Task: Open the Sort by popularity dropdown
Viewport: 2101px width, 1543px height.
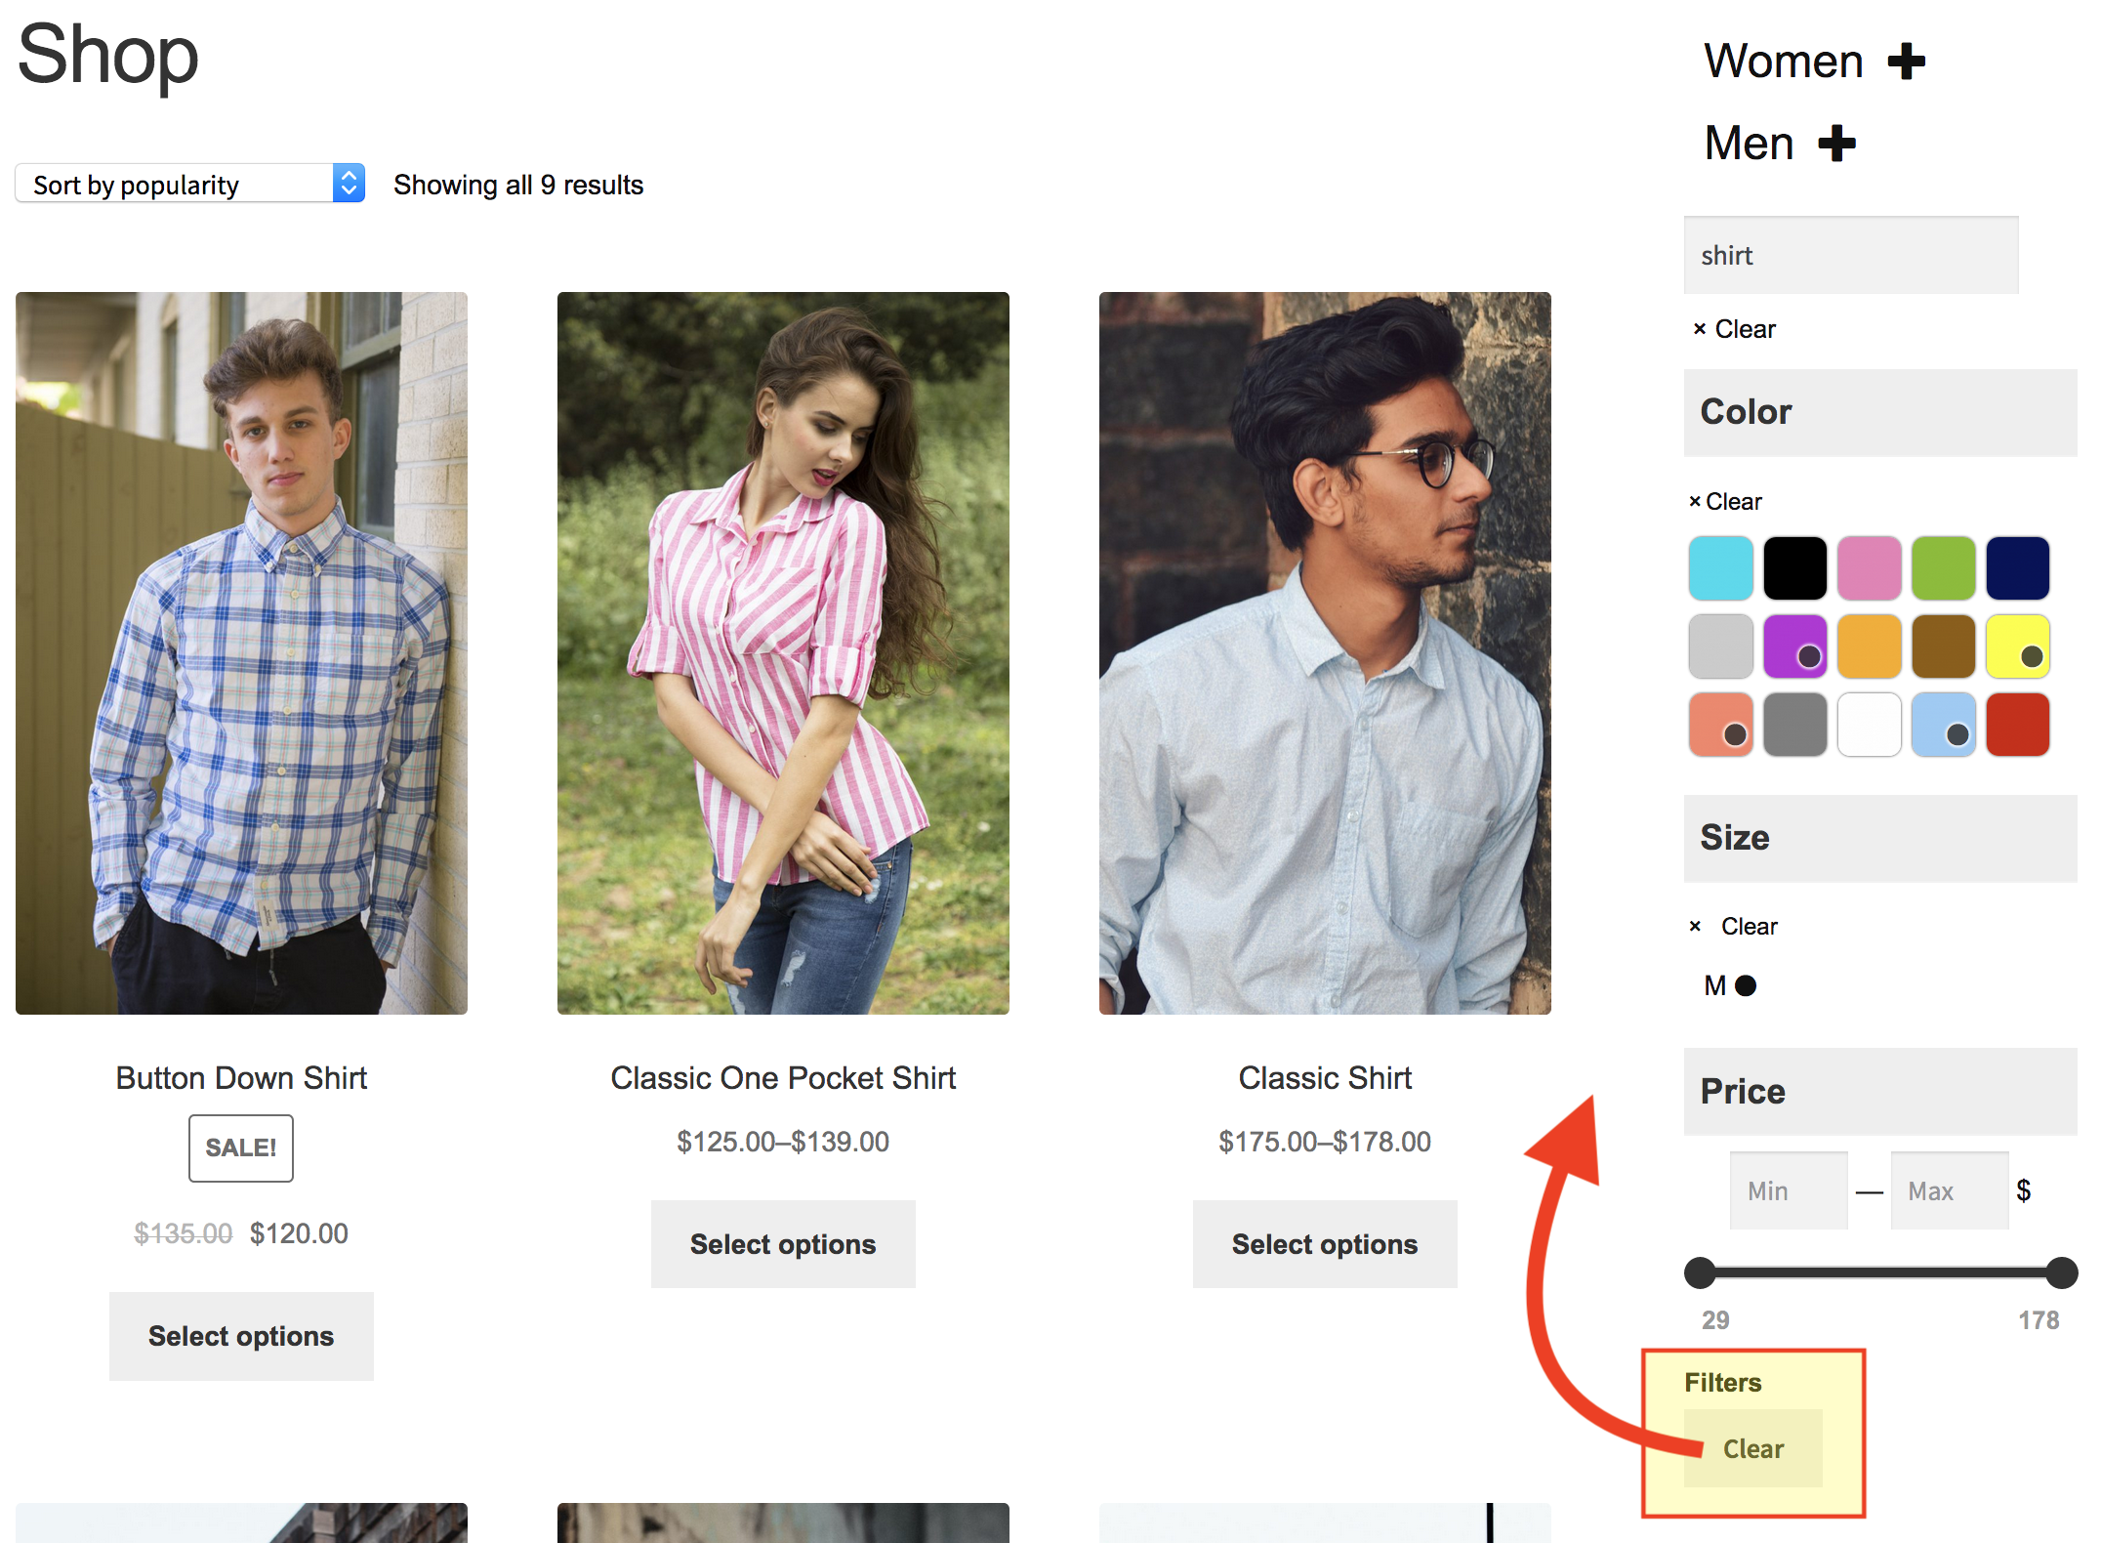Action: click(x=190, y=184)
